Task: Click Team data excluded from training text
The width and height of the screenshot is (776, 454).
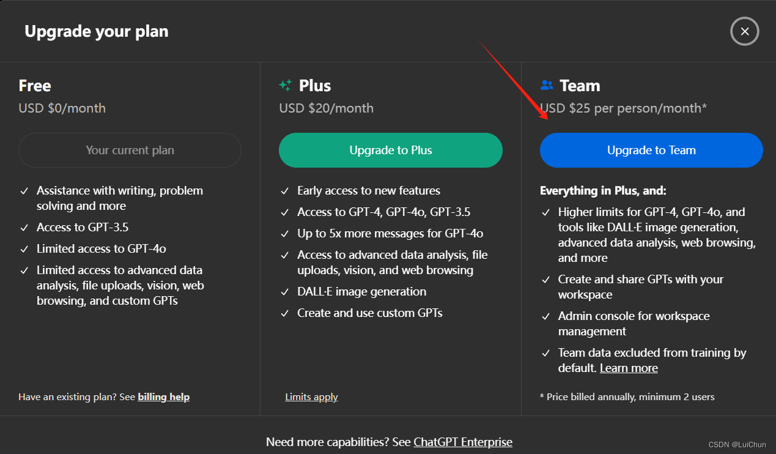Action: (x=652, y=360)
